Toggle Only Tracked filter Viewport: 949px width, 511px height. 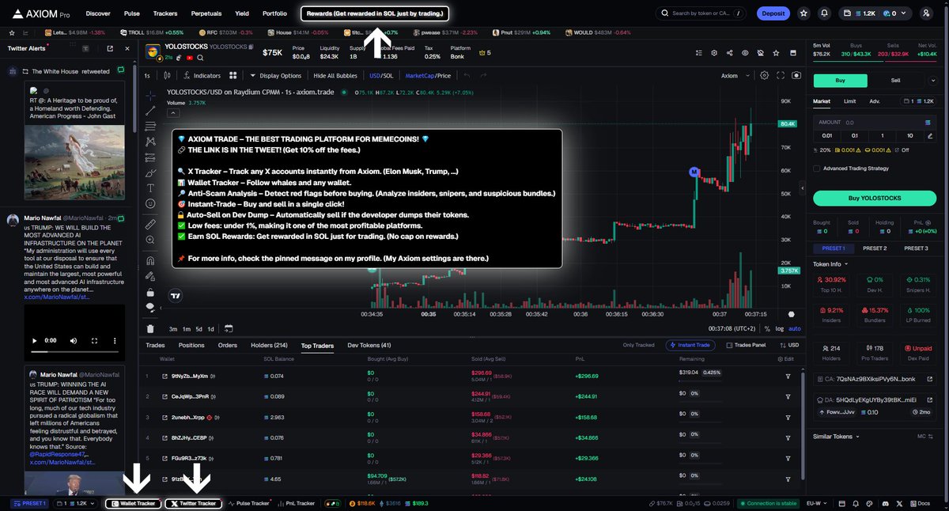click(638, 346)
